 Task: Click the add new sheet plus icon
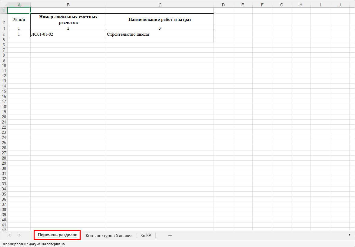click(x=170, y=235)
